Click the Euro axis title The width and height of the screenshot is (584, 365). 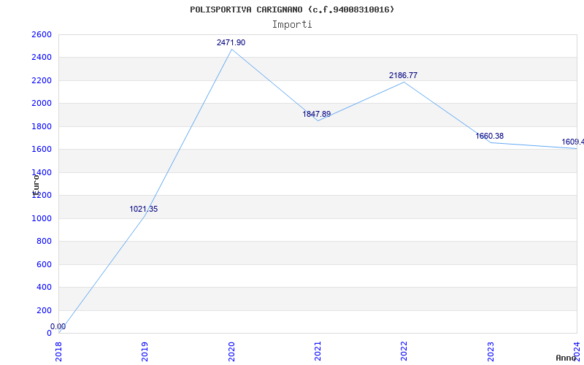(x=36, y=185)
